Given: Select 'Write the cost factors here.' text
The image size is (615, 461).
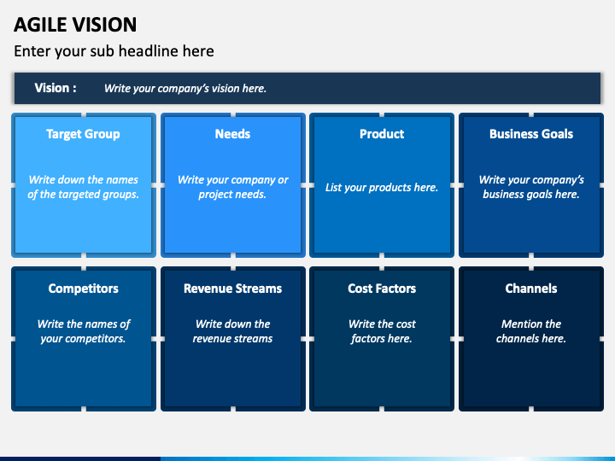Looking at the screenshot, I should pyautogui.click(x=382, y=331).
